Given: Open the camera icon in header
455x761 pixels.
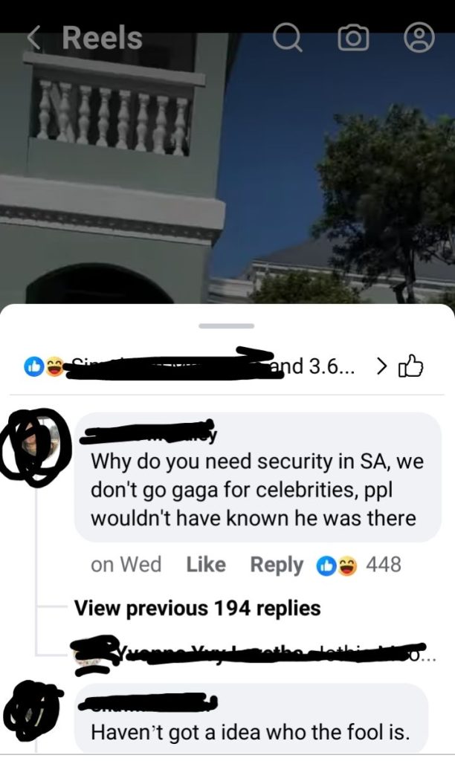Looking at the screenshot, I should (x=353, y=38).
